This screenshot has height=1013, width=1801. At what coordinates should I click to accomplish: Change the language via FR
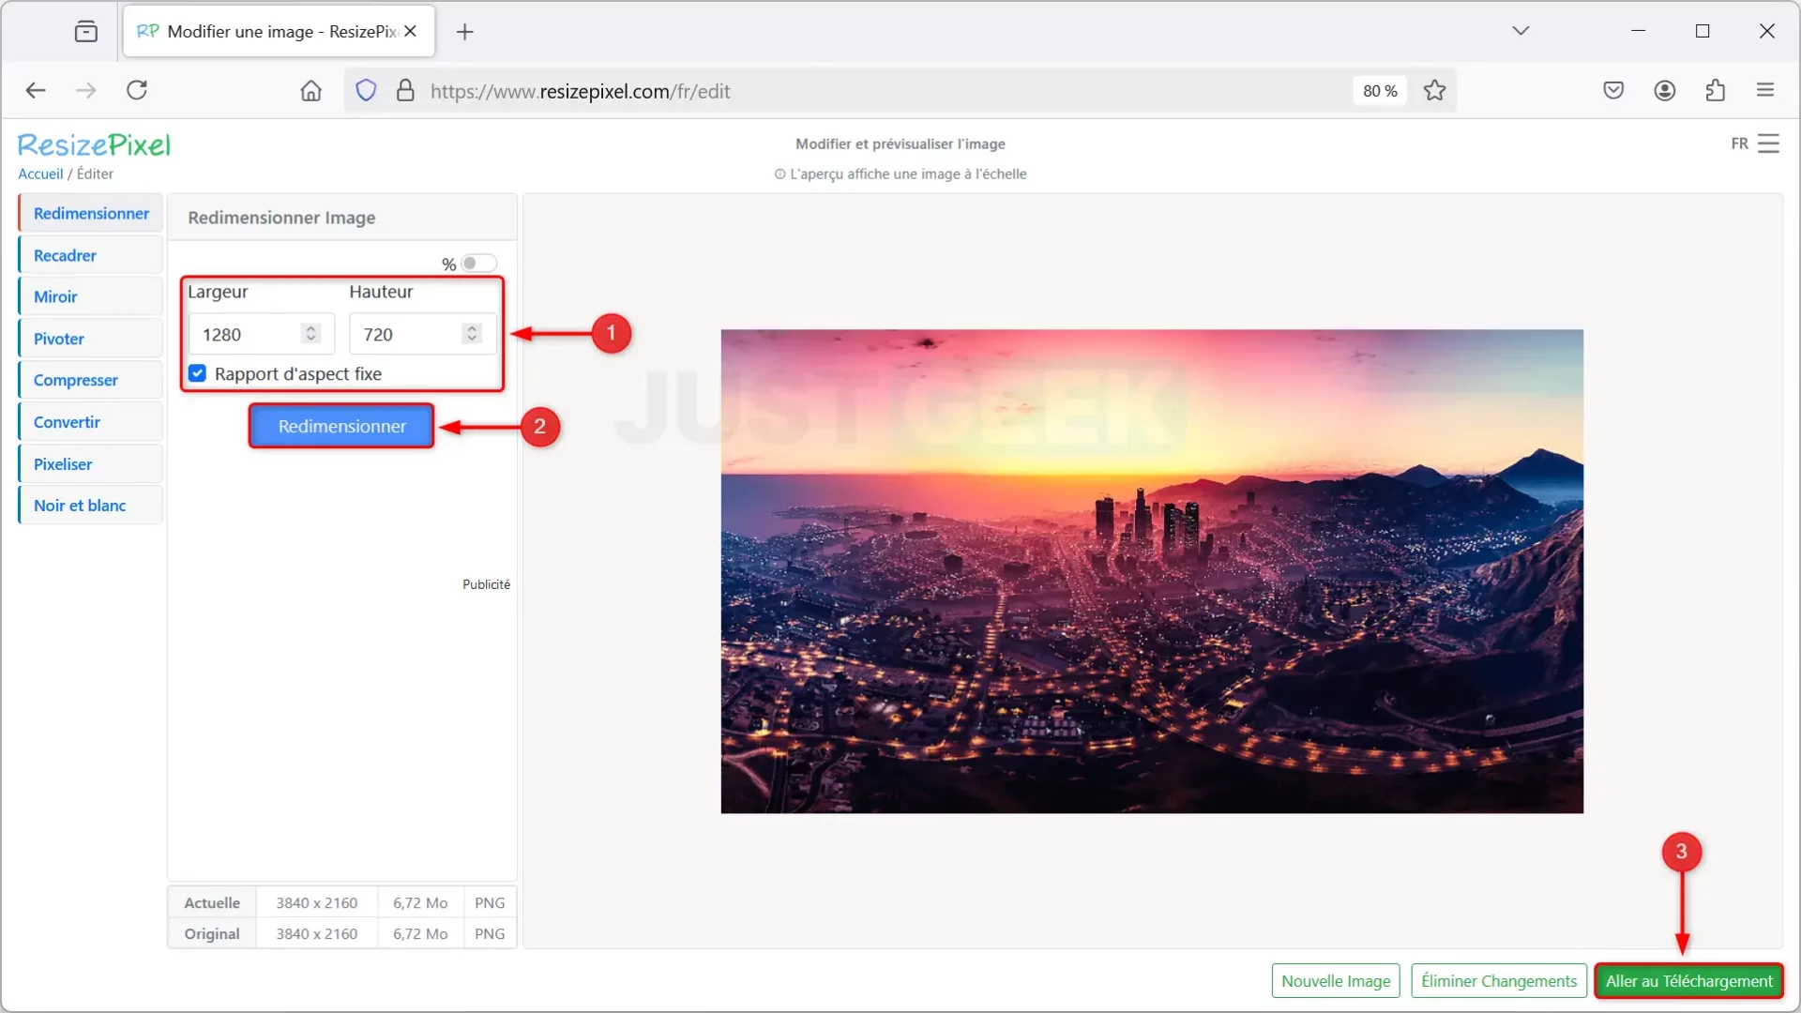click(1739, 144)
